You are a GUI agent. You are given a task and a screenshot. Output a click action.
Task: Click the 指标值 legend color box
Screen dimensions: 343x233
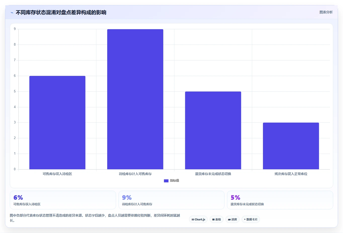166,181
